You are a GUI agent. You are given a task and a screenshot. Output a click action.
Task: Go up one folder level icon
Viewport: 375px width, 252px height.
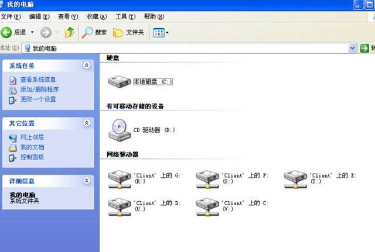click(x=70, y=33)
